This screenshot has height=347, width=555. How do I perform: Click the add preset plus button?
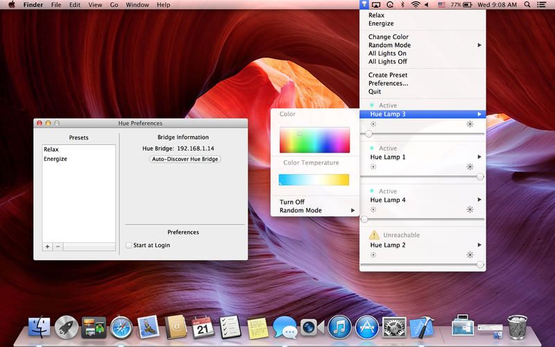(48, 246)
